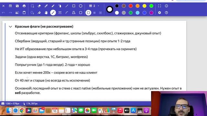This screenshot has height=116, width=207.
Task: Select the rectangular selection tool
Action: coord(32,6)
